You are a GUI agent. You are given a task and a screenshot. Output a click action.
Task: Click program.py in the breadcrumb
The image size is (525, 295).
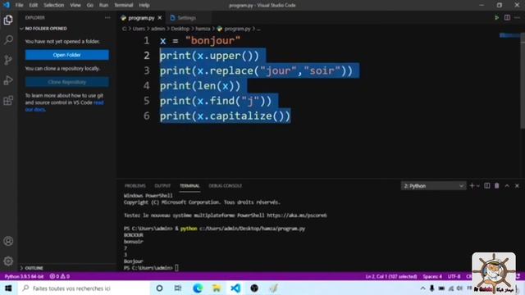tap(237, 29)
